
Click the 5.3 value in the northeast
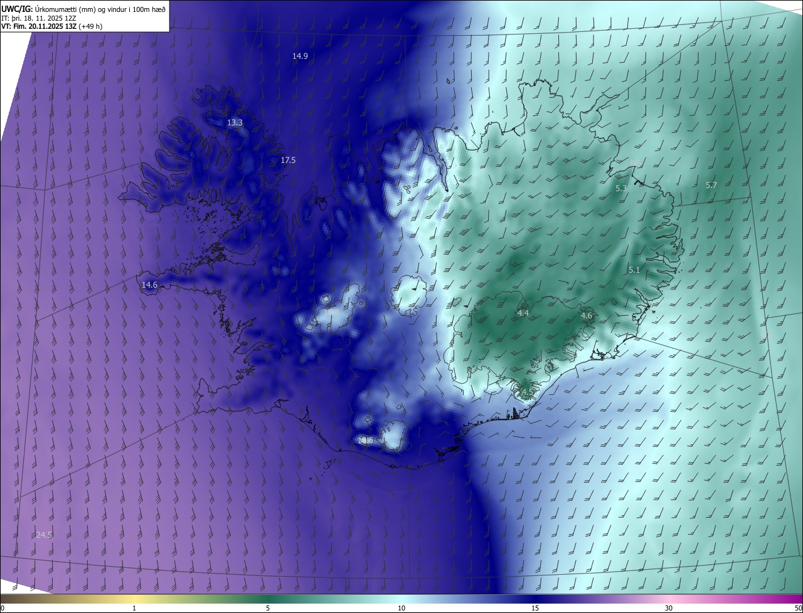tap(621, 188)
